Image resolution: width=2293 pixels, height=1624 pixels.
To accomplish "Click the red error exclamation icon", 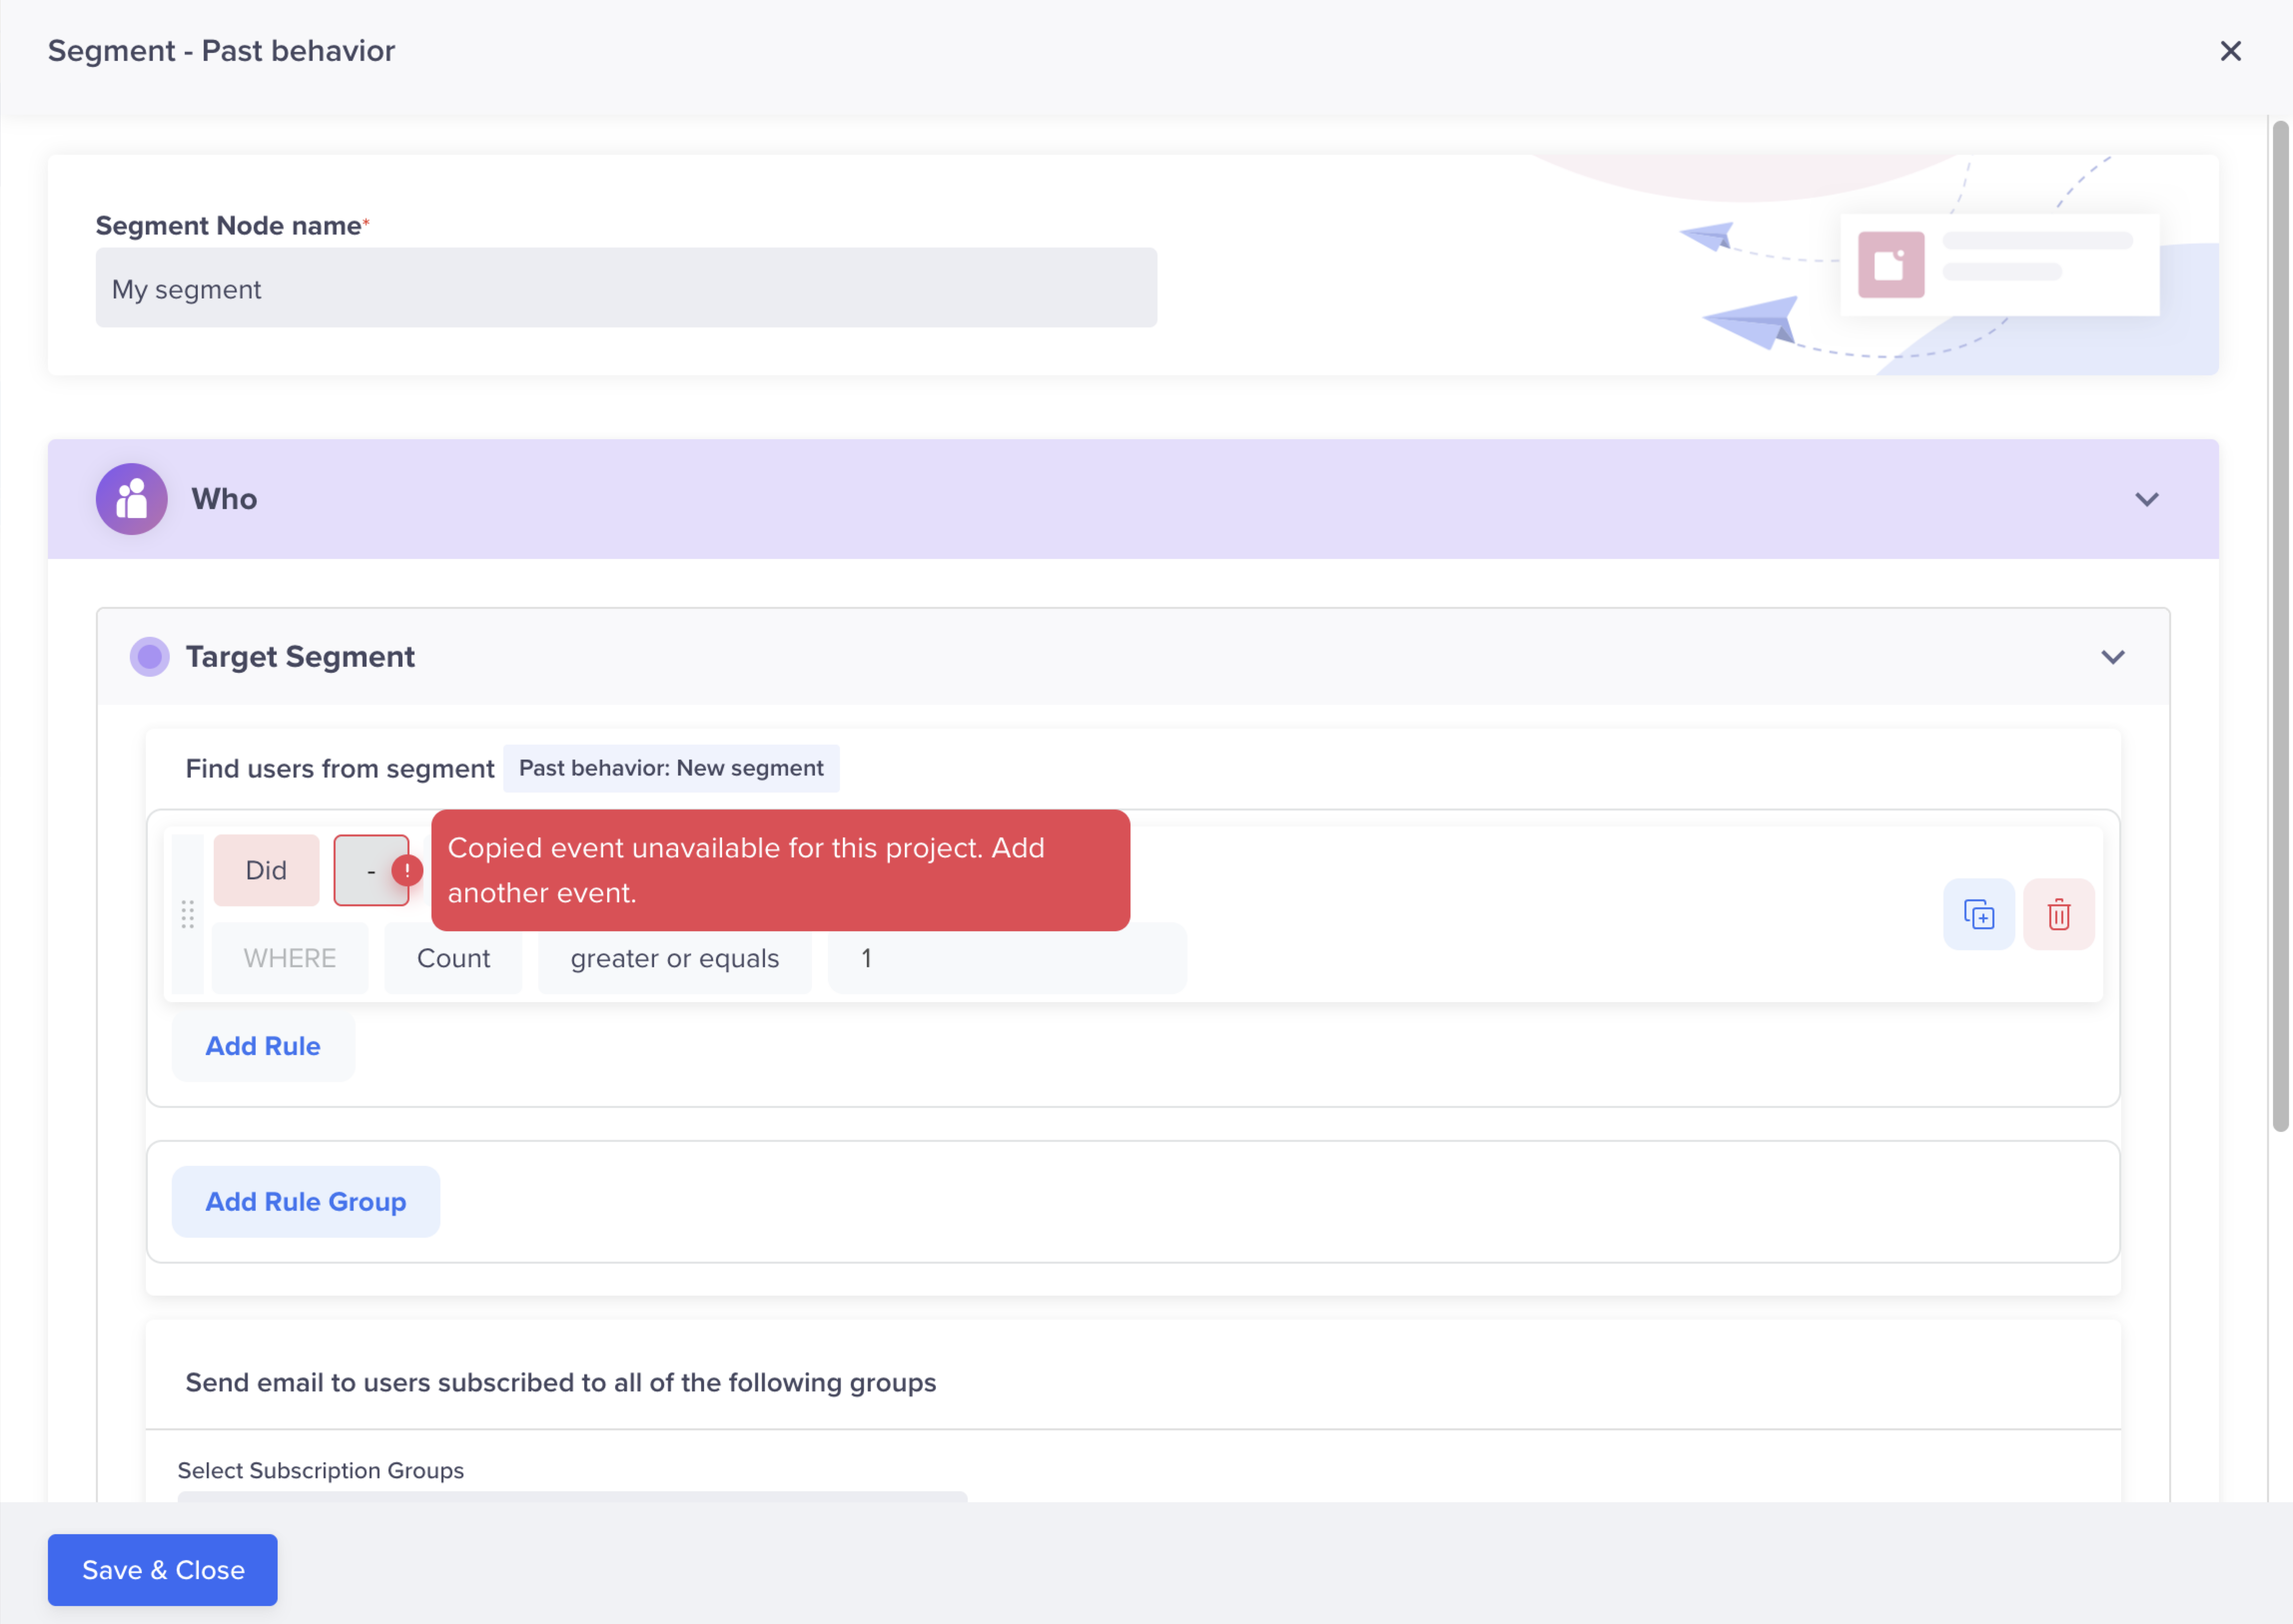I will click(407, 870).
